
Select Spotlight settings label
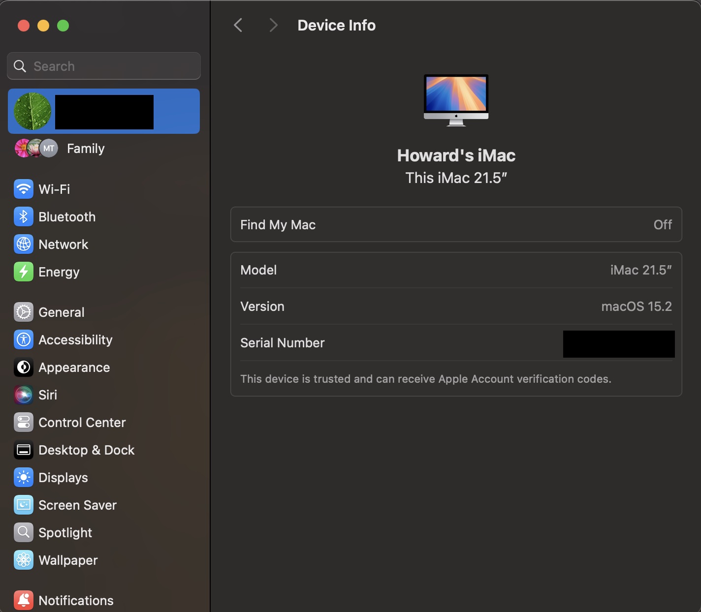tap(65, 533)
